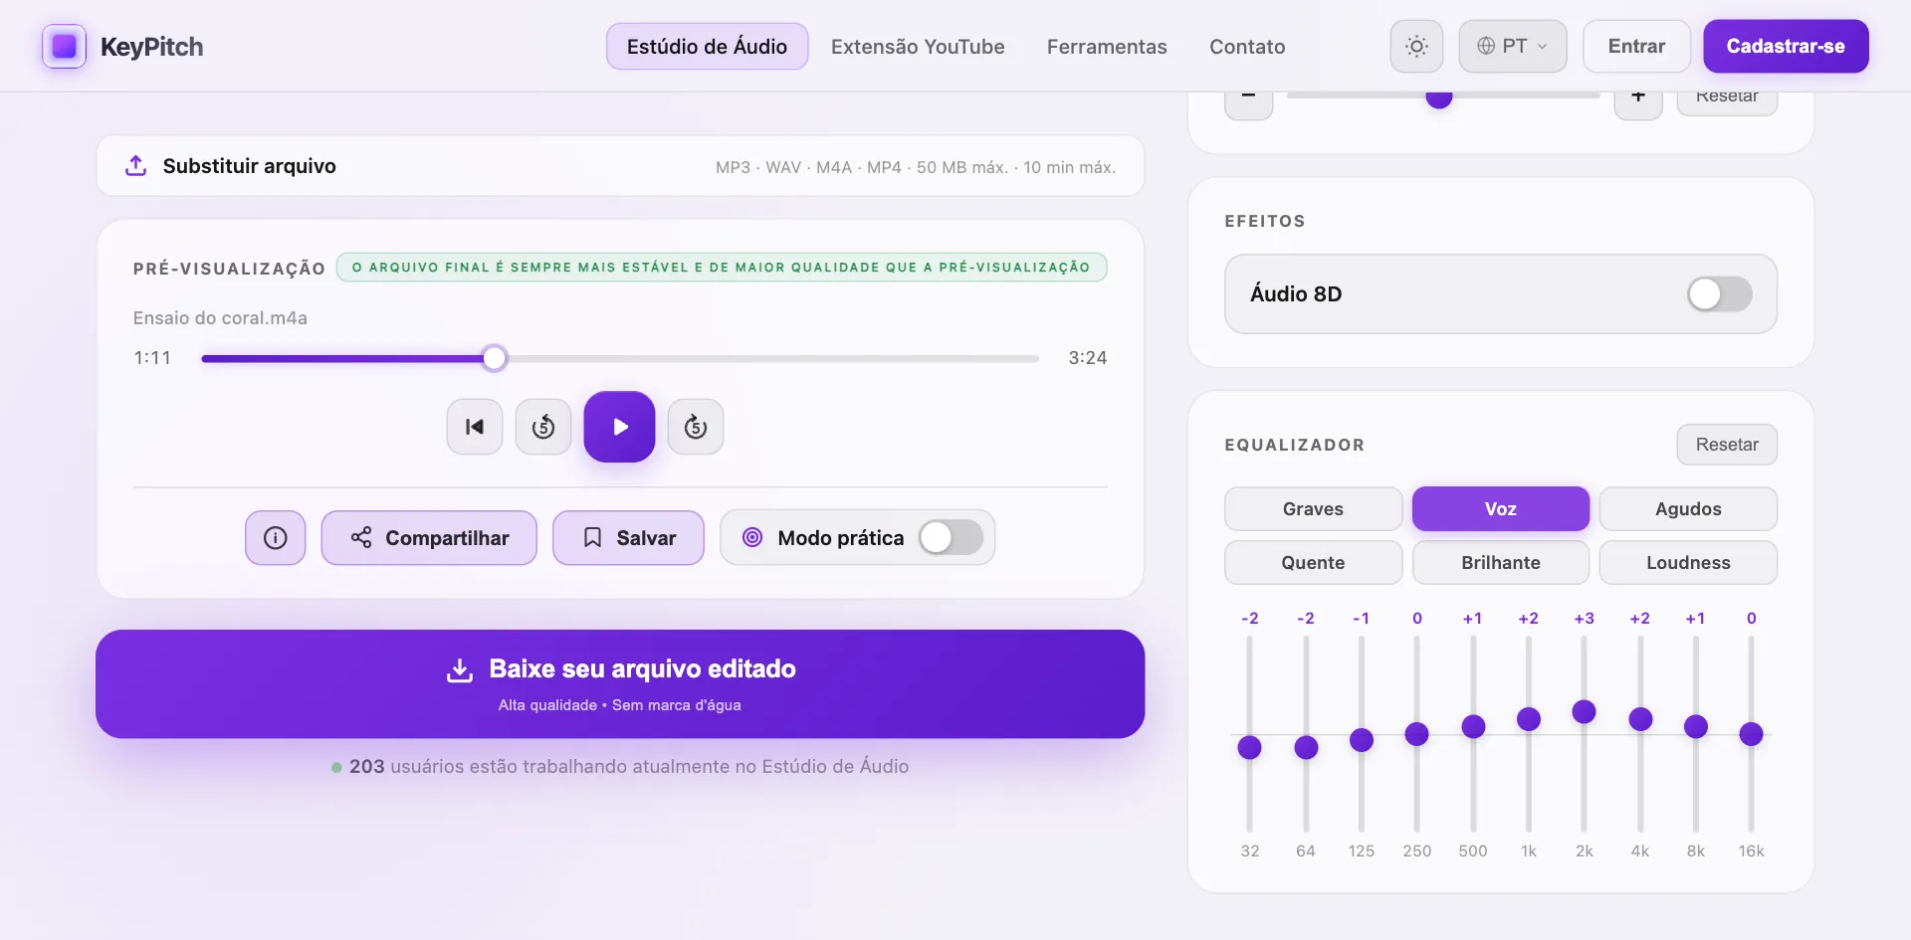The width and height of the screenshot is (1911, 940).
Task: Select the Quente equalizer preset
Action: pos(1313,562)
